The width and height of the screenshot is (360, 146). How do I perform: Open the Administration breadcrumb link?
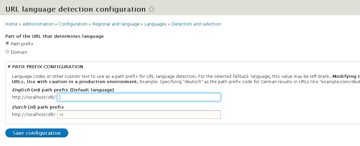38,24
